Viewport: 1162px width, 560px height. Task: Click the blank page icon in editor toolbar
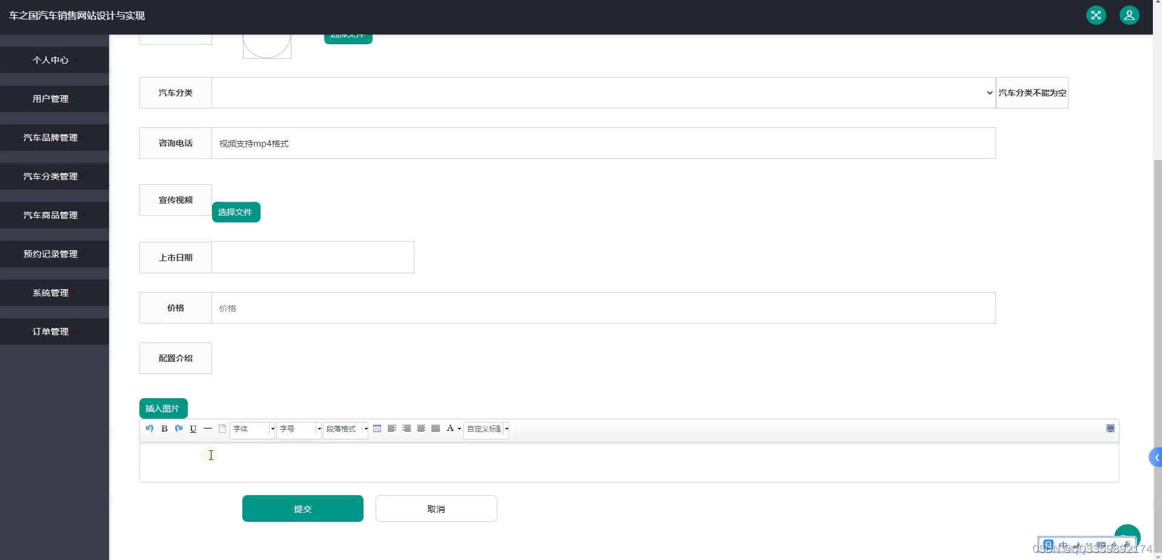tap(222, 428)
